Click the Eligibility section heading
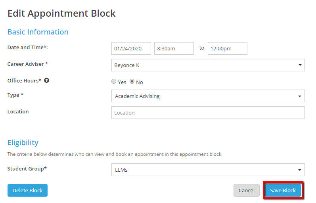Image resolution: width=316 pixels, height=203 pixels. (23, 143)
